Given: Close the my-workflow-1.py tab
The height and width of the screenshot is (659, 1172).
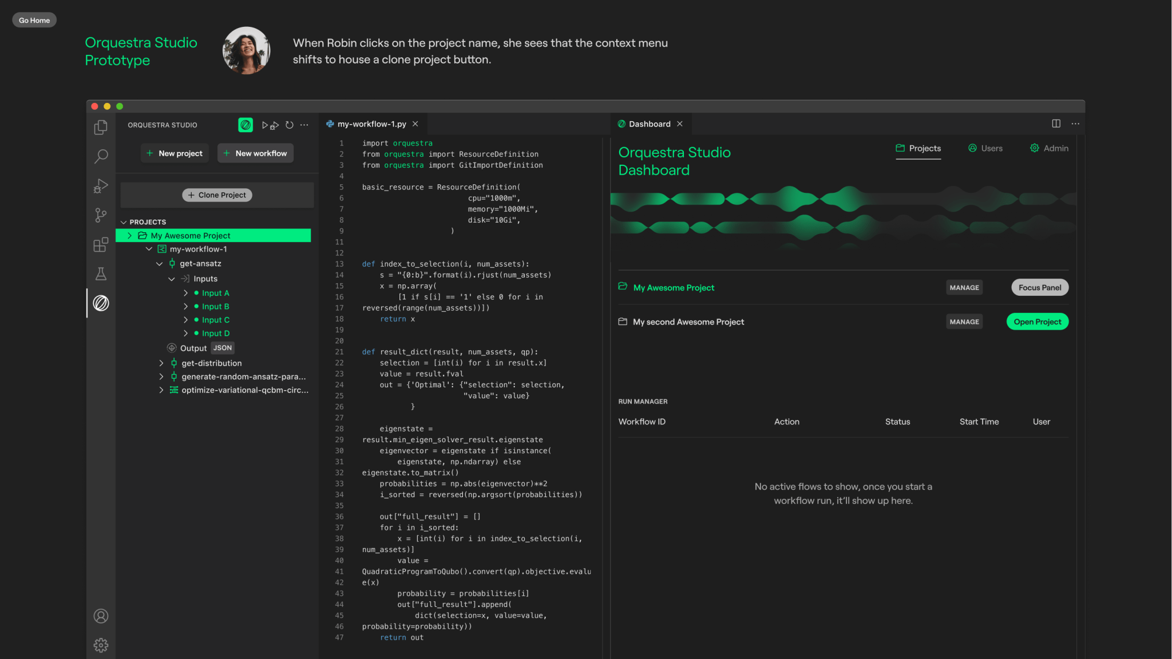Looking at the screenshot, I should (415, 124).
